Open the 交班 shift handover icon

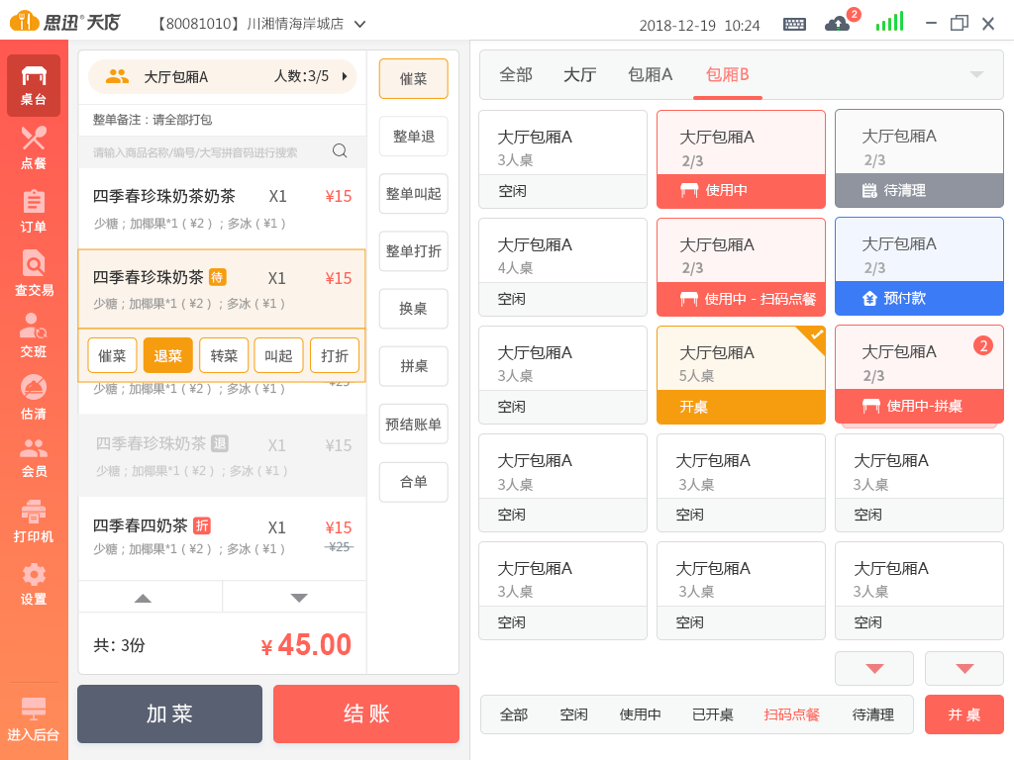coord(34,335)
